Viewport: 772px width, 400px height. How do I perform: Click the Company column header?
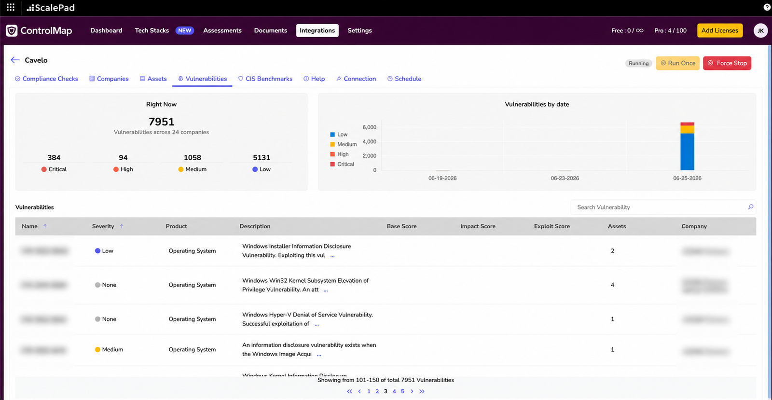694,226
